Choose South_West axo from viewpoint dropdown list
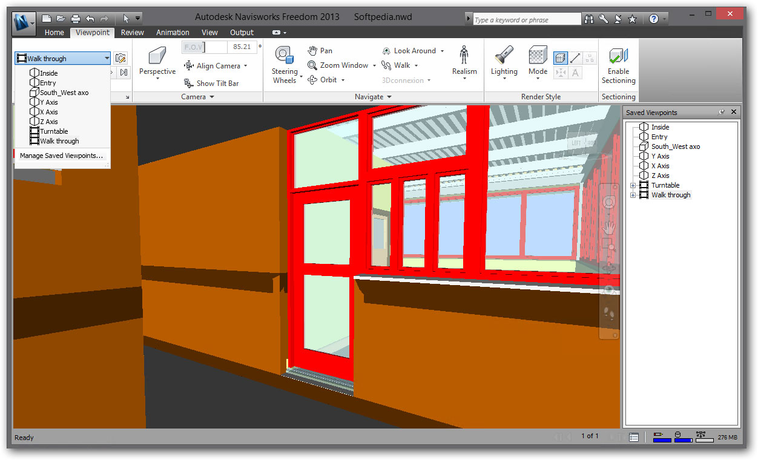Screen dimensions: 758x460 [64, 93]
